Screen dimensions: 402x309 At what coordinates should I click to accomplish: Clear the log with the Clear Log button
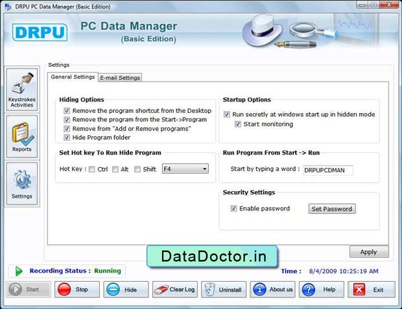[175, 290]
